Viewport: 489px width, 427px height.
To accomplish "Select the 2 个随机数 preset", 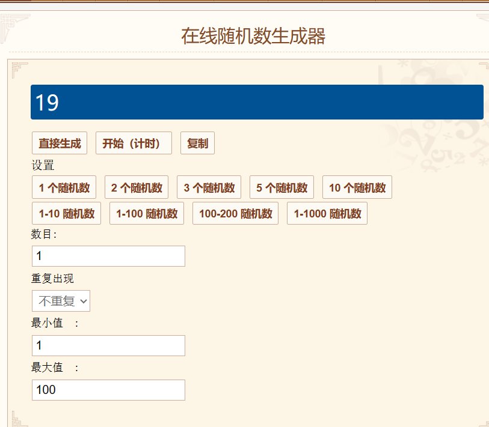I will tap(137, 187).
